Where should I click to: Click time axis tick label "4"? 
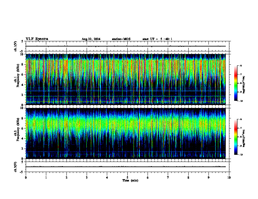107,178
